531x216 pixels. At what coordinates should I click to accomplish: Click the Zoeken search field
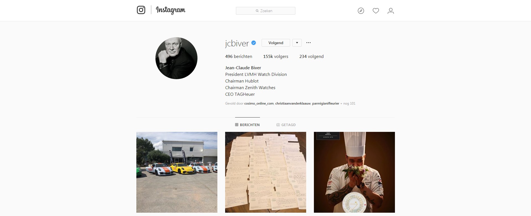(265, 11)
